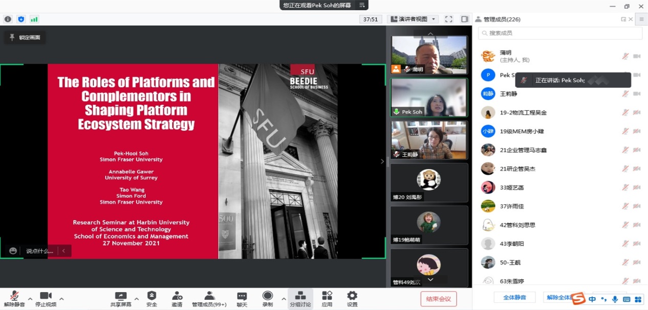Click the 邀请 invite icon
Image resolution: width=648 pixels, height=310 pixels.
177,299
